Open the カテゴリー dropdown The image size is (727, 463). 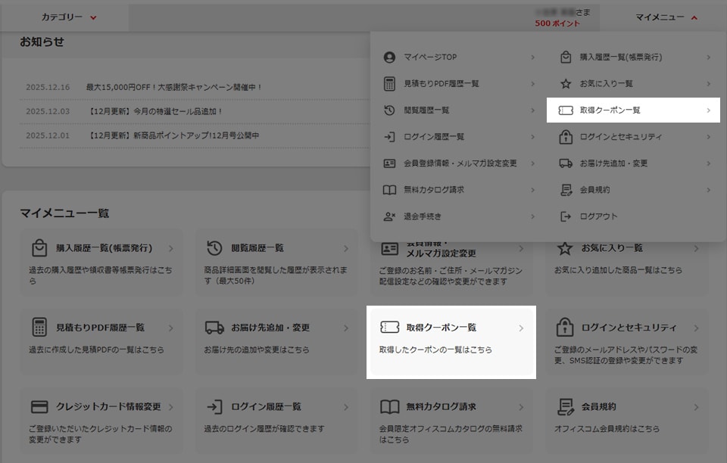(x=65, y=15)
